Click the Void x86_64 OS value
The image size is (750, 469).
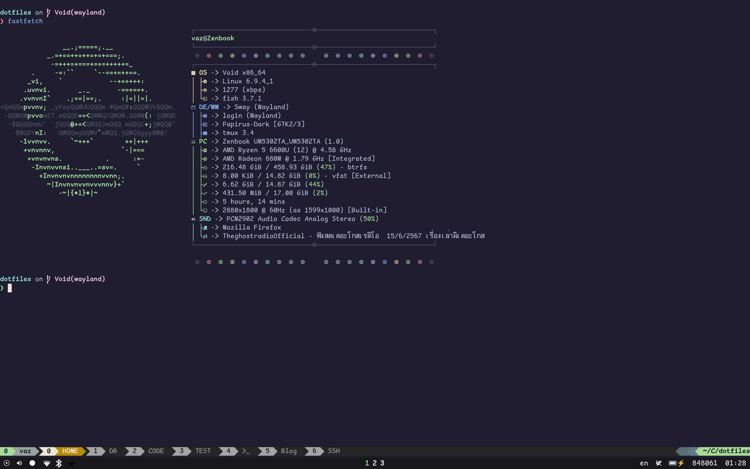click(x=244, y=73)
